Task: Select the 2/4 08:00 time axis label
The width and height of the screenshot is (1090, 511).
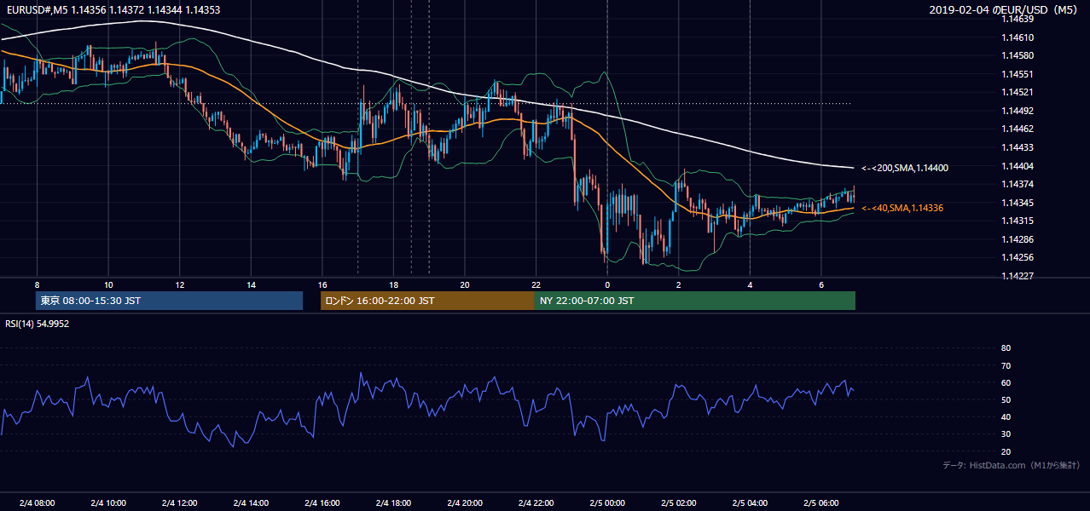Action: [x=37, y=502]
